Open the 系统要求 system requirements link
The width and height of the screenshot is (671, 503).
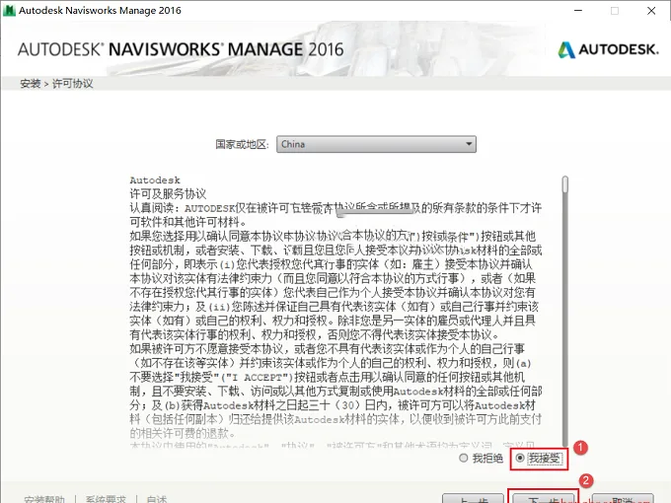tap(106, 499)
